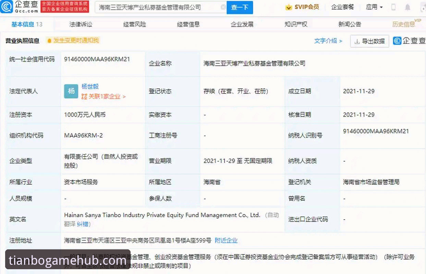
Task: Select 成立日期 value 2021-11-29
Action: pyautogui.click(x=359, y=91)
